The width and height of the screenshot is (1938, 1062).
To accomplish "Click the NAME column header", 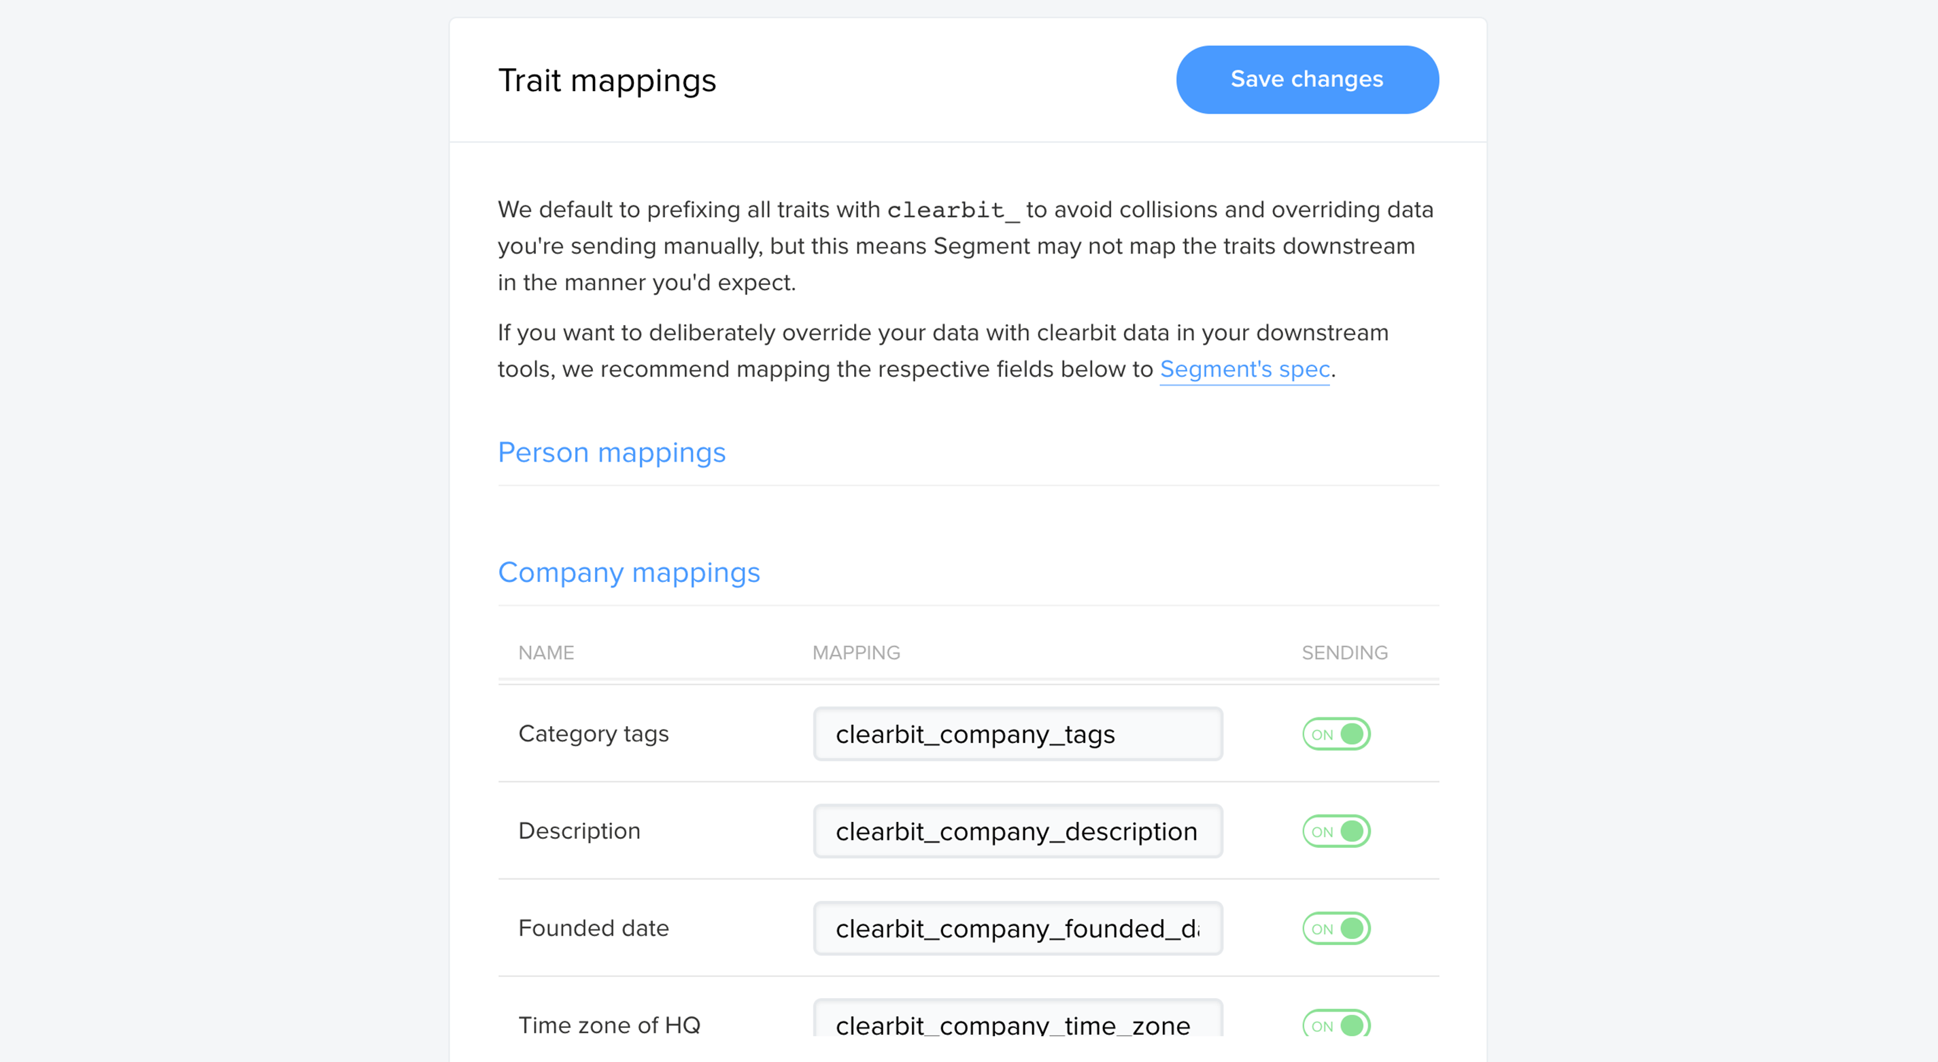I will point(546,653).
